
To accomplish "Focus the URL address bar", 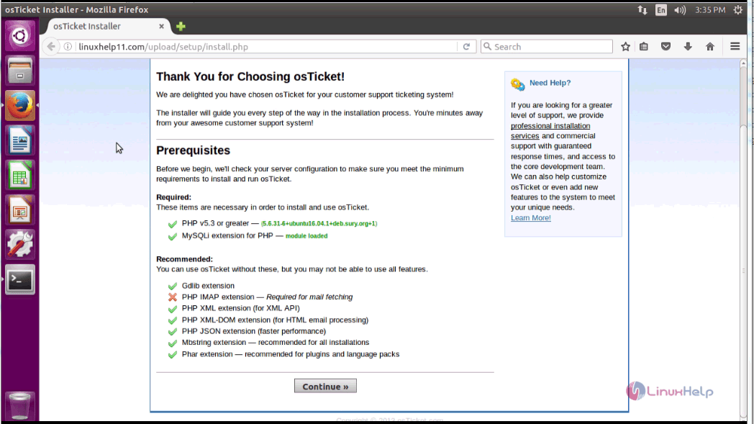I will [267, 47].
